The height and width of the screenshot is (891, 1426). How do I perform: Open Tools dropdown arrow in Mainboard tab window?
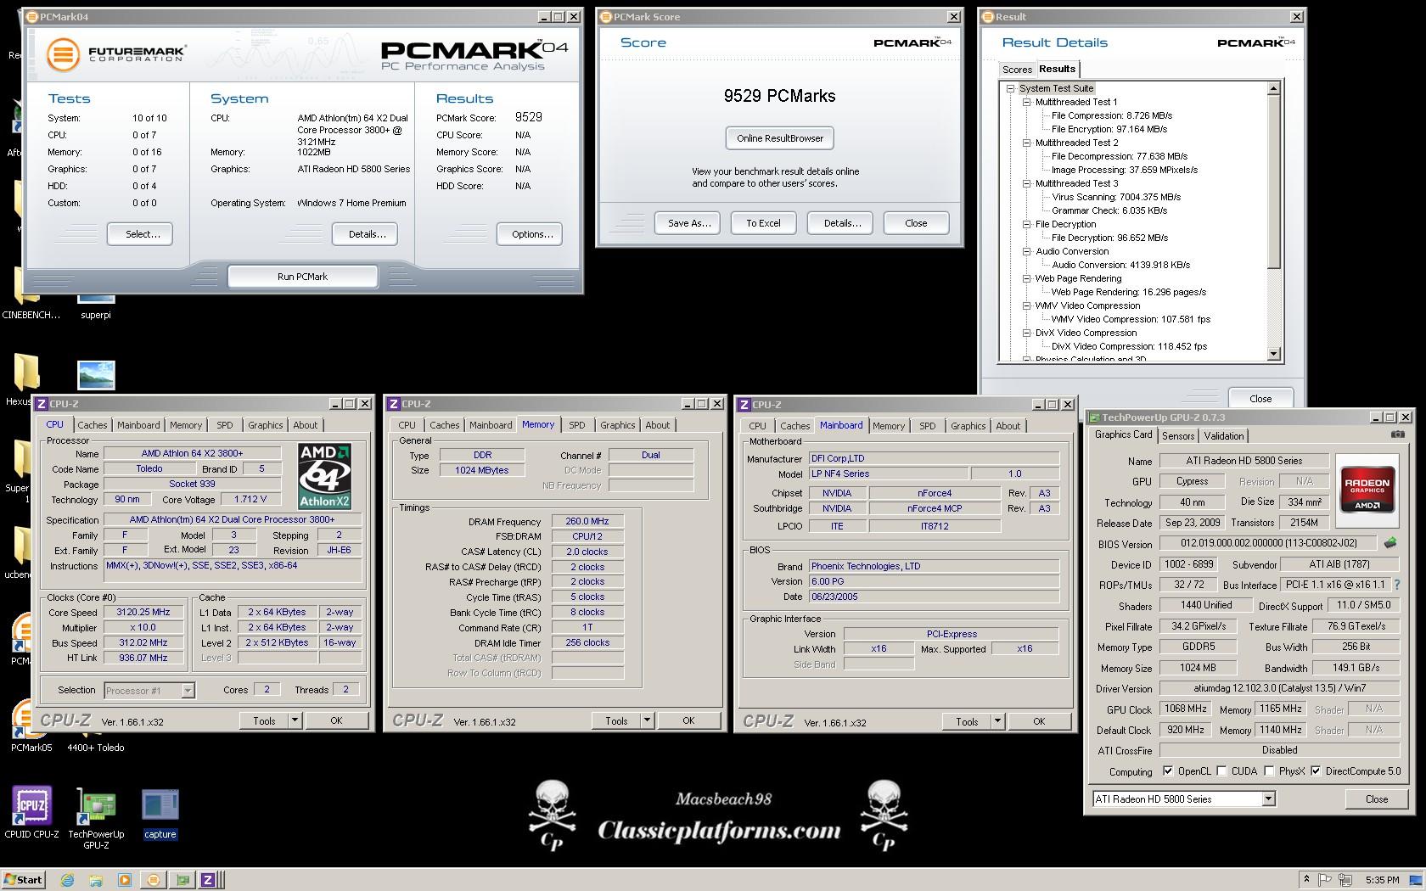click(997, 721)
